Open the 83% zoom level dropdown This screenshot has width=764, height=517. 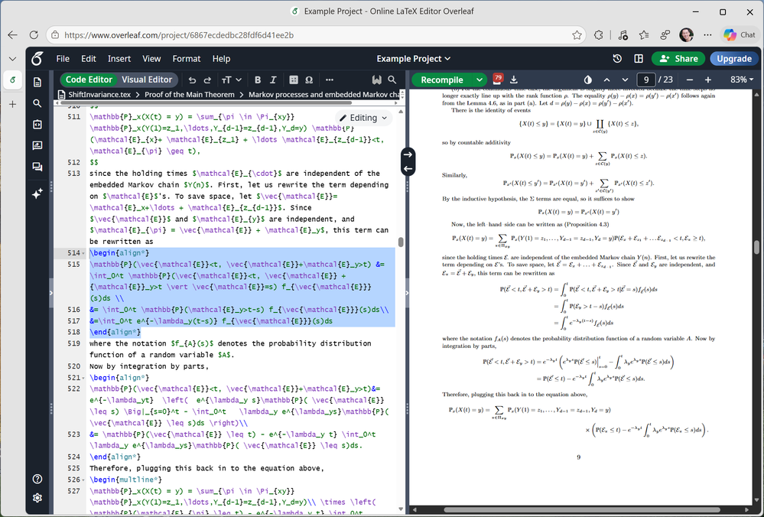pos(742,80)
